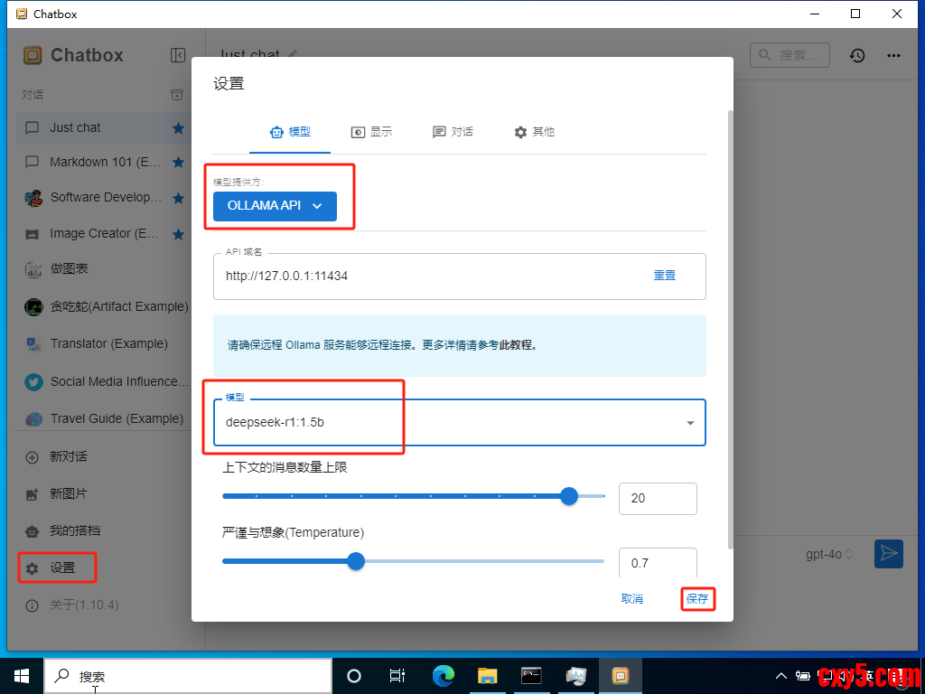
Task: Click the archive icon beside 对话
Action: coord(177,94)
